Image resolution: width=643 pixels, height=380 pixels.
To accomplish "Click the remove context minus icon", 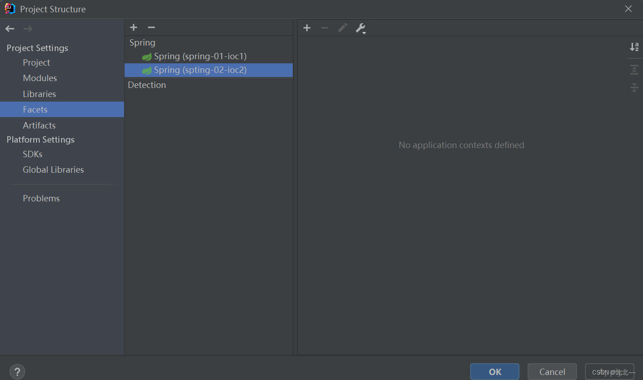I will (325, 28).
